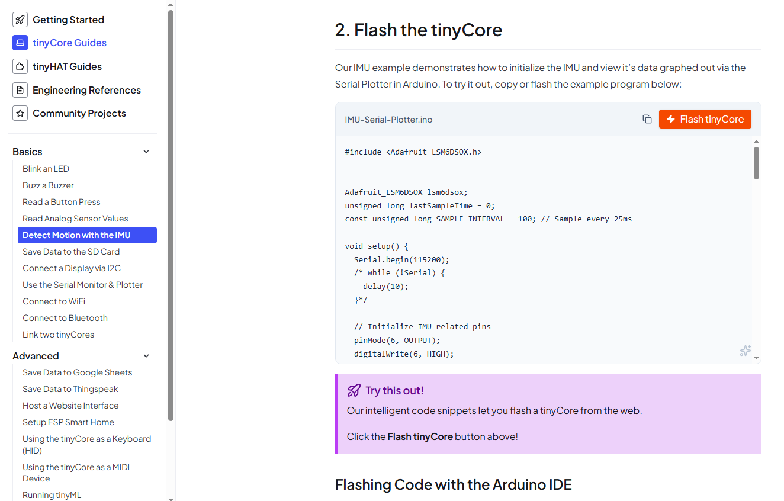Click the Getting Started rocket icon
This screenshot has width=784, height=501.
(20, 20)
